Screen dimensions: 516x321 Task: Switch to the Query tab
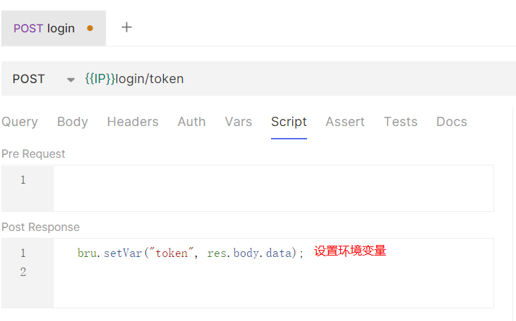[x=20, y=122]
